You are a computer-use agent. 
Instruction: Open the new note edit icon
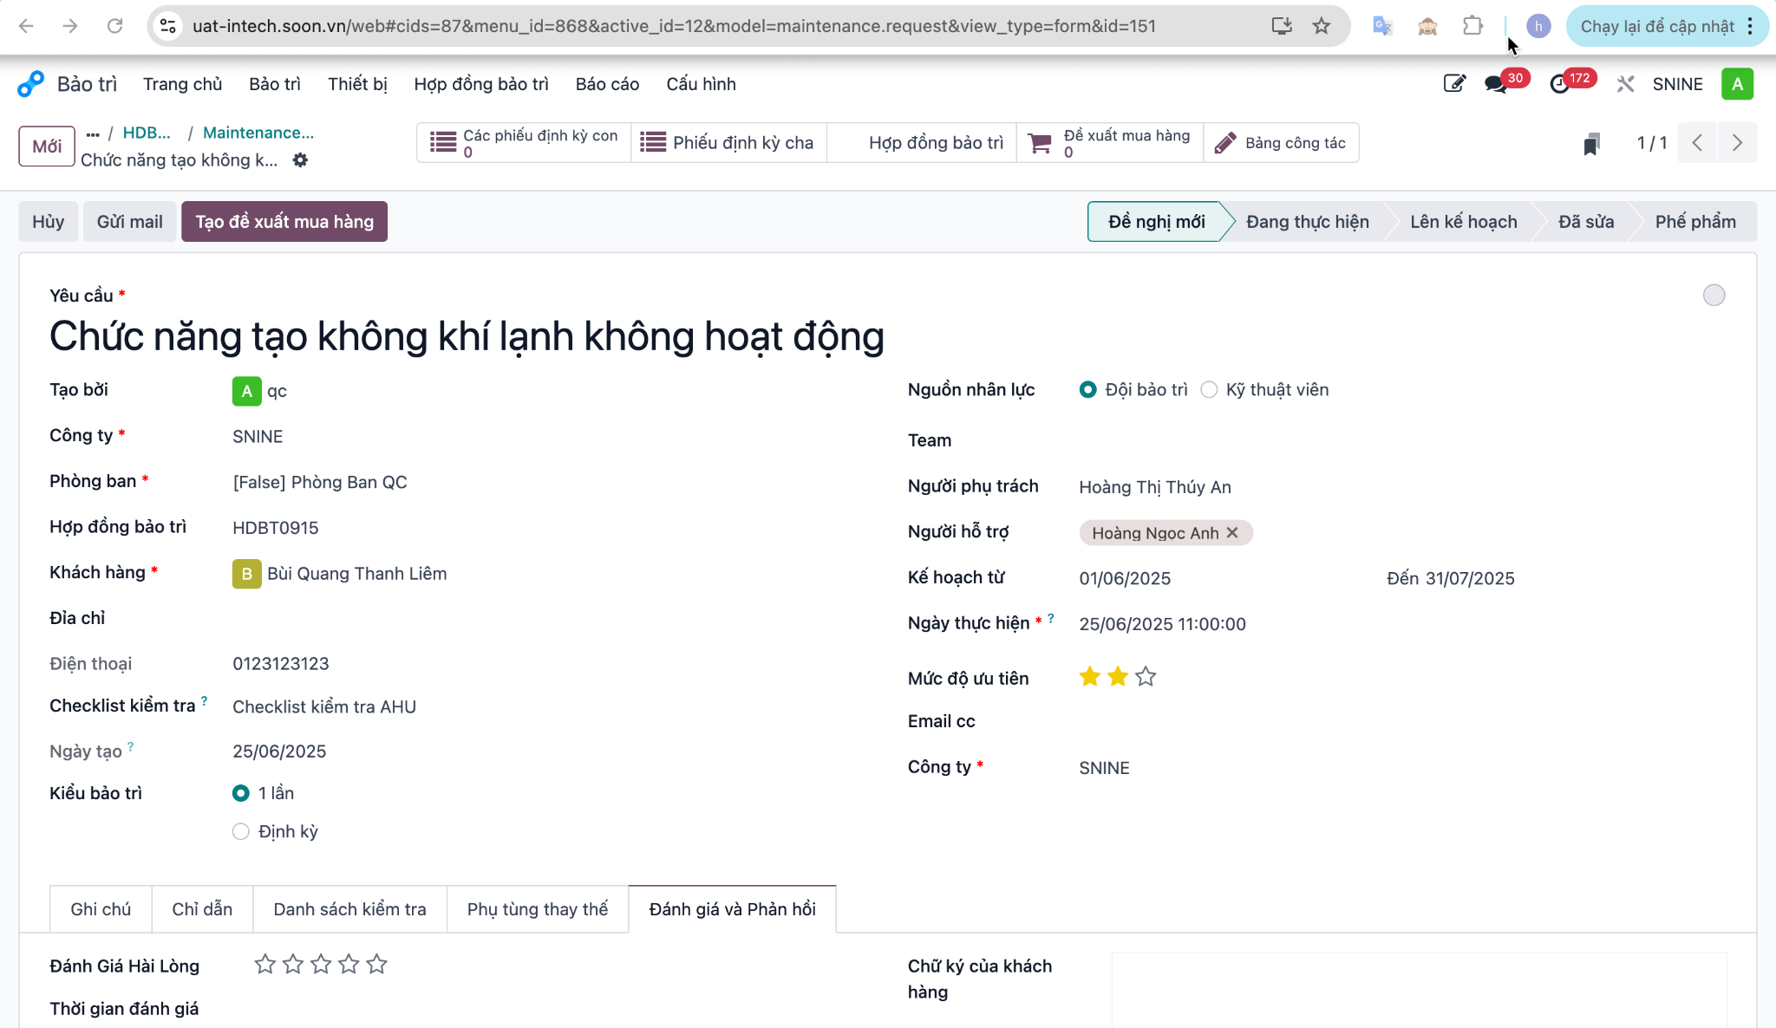click(1454, 84)
